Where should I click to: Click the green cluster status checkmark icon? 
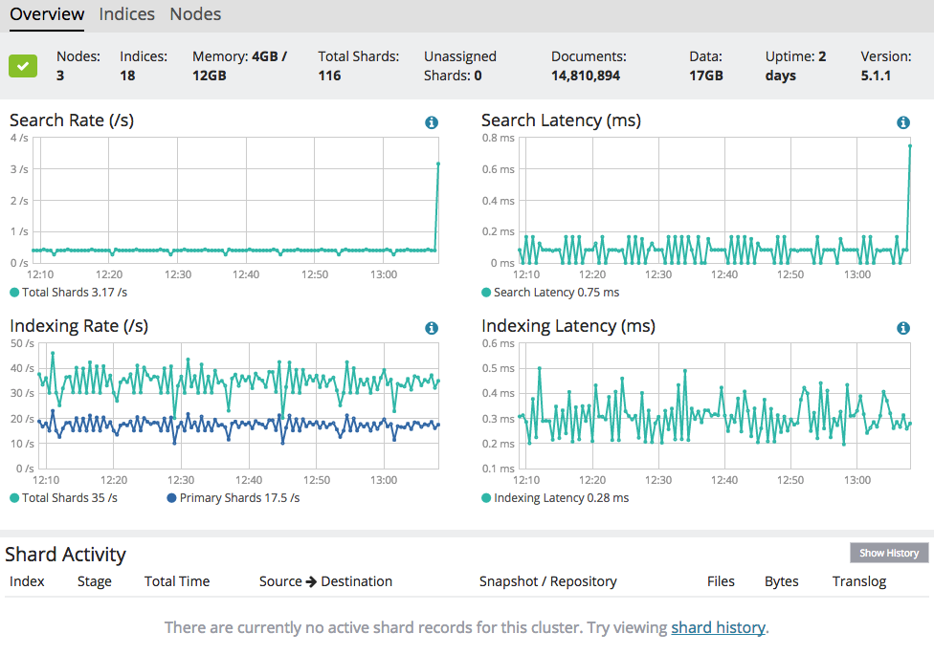coord(23,66)
